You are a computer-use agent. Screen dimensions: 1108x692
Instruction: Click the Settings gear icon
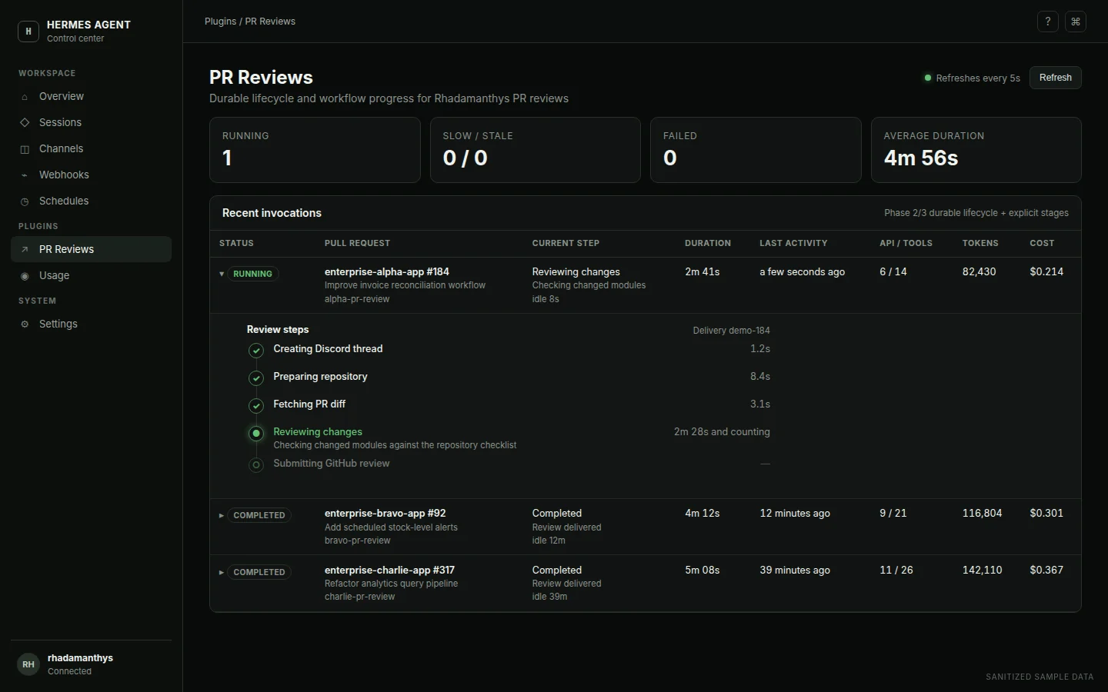[x=25, y=324]
